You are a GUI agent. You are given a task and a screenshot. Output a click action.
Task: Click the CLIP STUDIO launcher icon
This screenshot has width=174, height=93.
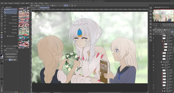coord(32,6)
